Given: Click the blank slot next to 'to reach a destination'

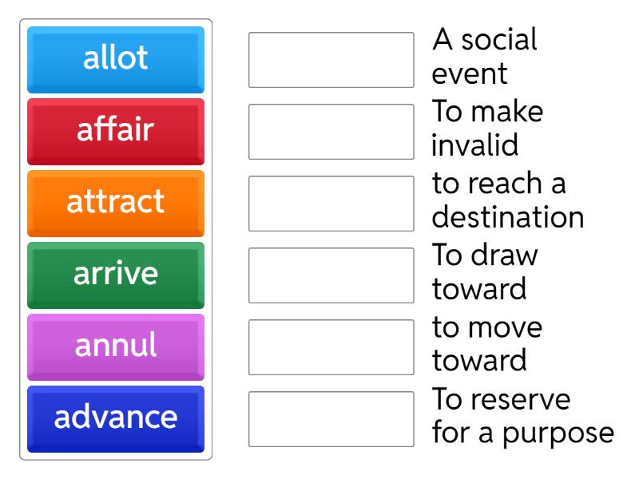Looking at the screenshot, I should [331, 204].
